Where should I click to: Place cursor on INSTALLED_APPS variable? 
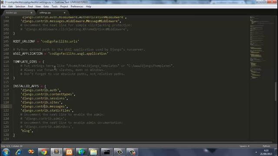[x=26, y=86]
